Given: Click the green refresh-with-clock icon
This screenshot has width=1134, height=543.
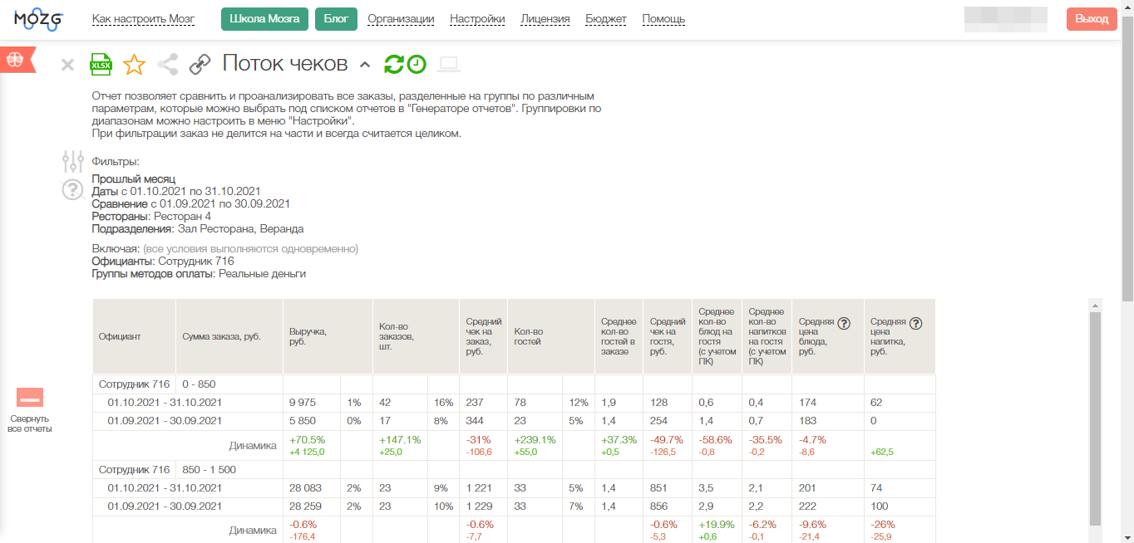Looking at the screenshot, I should (405, 64).
